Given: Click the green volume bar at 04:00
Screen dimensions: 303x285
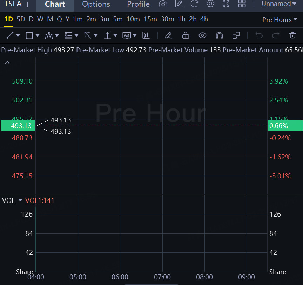Looking at the screenshot, I should pyautogui.click(x=36, y=240).
